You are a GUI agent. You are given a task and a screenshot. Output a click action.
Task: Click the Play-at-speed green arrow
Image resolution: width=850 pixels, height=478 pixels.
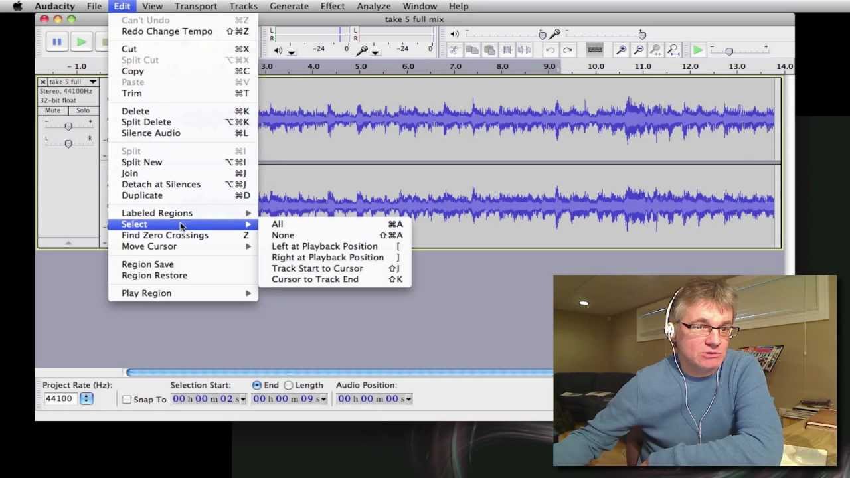(697, 50)
